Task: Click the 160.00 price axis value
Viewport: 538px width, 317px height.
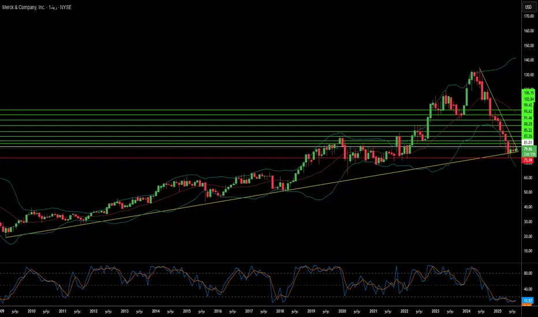Action: [529, 31]
